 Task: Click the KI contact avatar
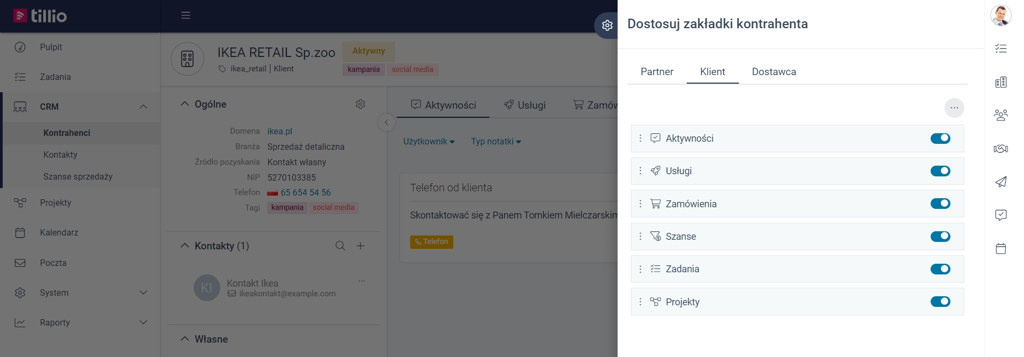207,288
